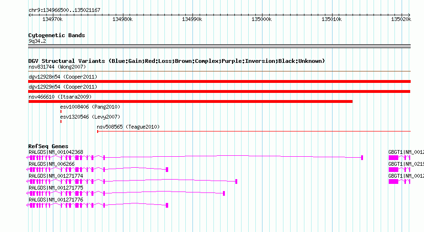The image size is (424, 232).
Task: Select the small red mark under esv1008406
Action: click(x=61, y=111)
